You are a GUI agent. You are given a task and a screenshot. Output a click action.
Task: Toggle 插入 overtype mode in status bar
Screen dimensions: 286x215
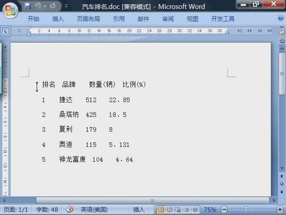139,210
